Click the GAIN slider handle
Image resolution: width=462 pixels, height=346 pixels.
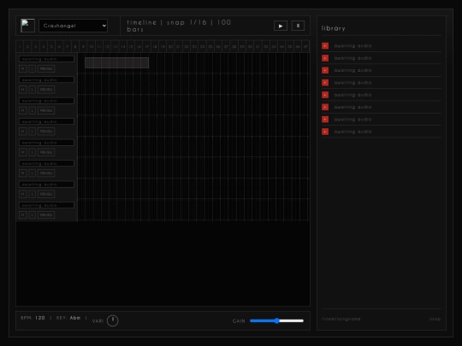[x=276, y=320]
